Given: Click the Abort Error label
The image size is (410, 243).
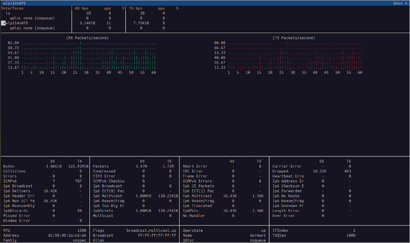Looking at the screenshot, I should pos(195,166).
